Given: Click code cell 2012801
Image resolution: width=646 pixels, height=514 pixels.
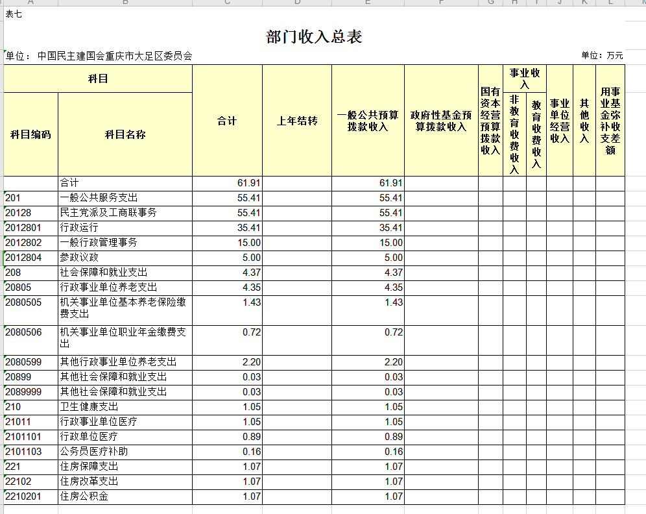Looking at the screenshot, I should click(x=31, y=228).
